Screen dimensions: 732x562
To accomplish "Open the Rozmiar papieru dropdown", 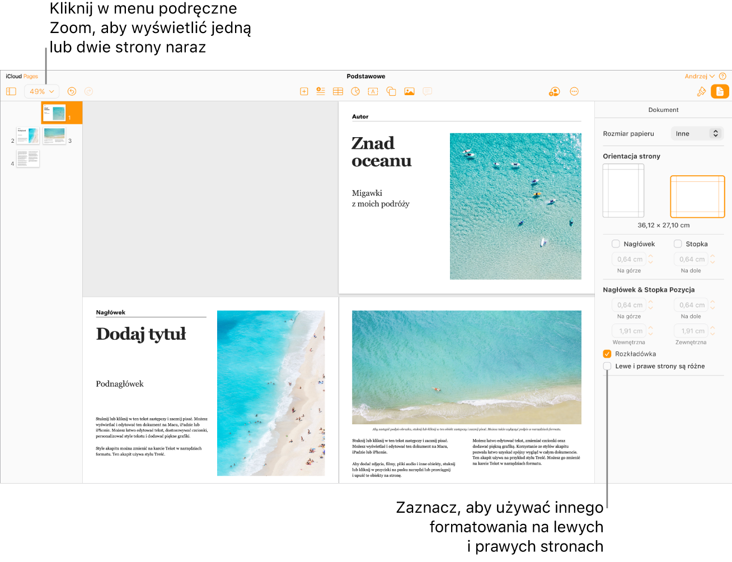I will (x=697, y=133).
